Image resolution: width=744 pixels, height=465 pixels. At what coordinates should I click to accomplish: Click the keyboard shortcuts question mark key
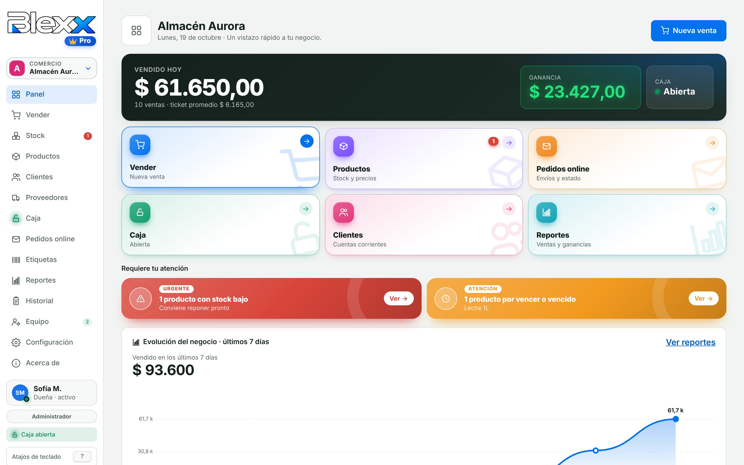click(x=82, y=456)
